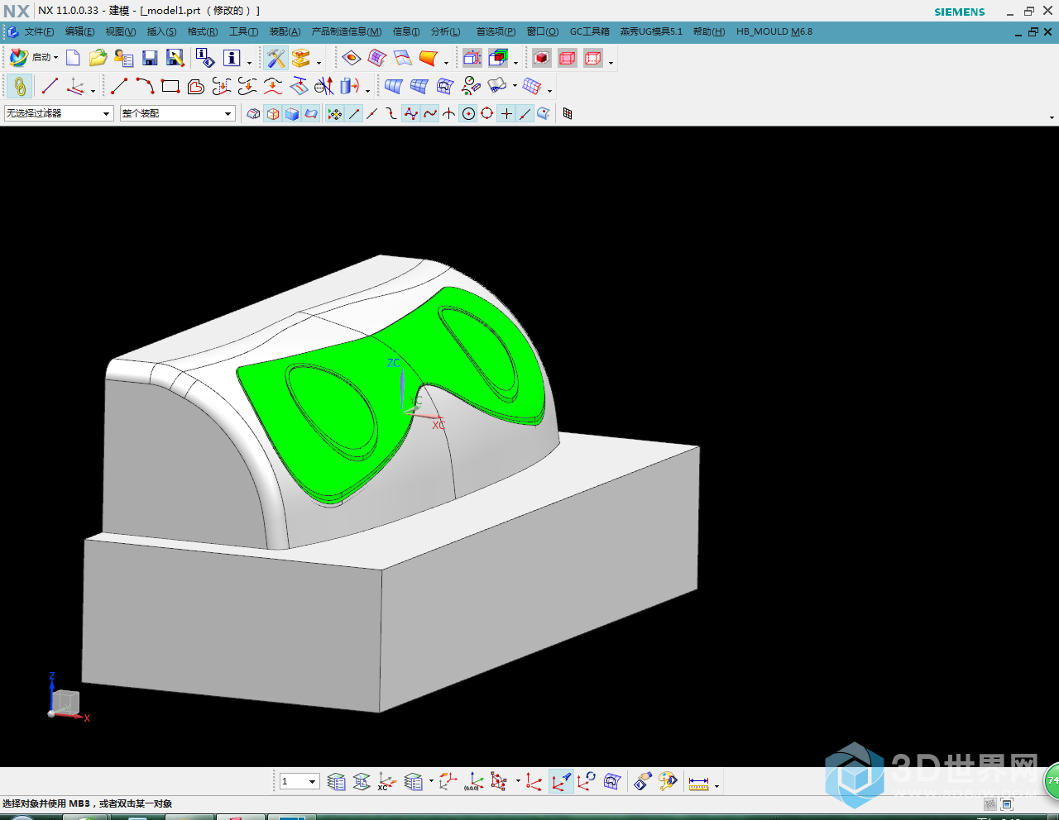The height and width of the screenshot is (820, 1059).
Task: Open the 产品制造信息(M) menu
Action: 347,31
